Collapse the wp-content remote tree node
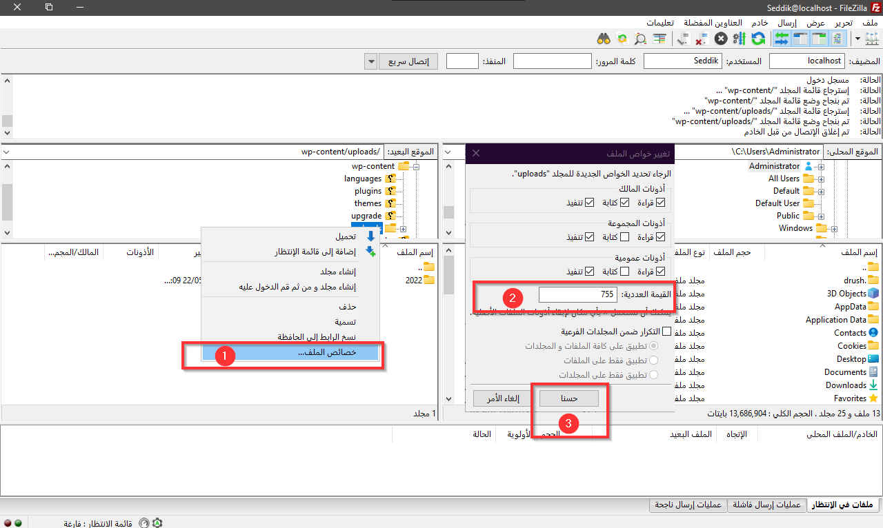Screen dimensions: 883x528 point(416,166)
